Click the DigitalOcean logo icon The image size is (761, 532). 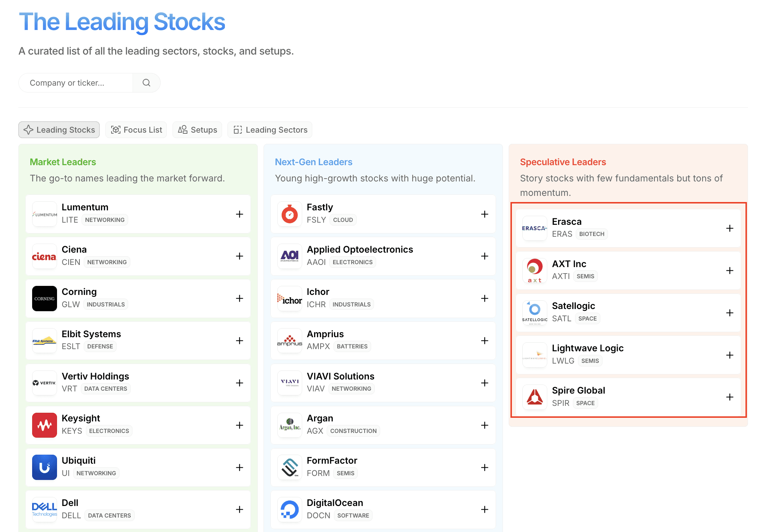click(290, 509)
